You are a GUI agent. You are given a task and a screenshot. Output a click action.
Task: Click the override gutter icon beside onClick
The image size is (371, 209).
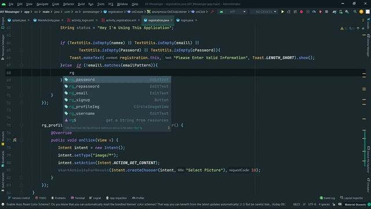[x=14, y=140]
